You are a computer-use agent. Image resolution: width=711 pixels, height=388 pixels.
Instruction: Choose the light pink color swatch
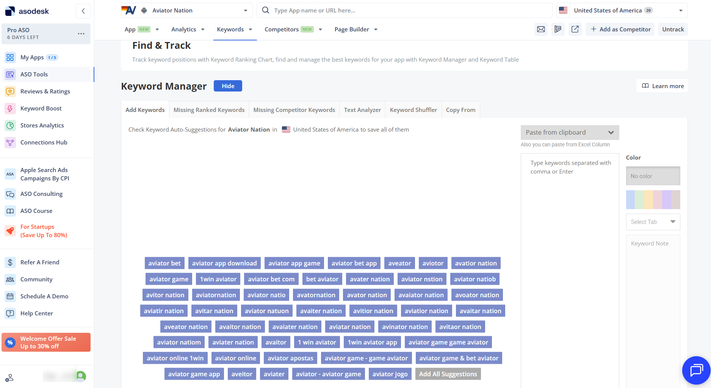[658, 200]
